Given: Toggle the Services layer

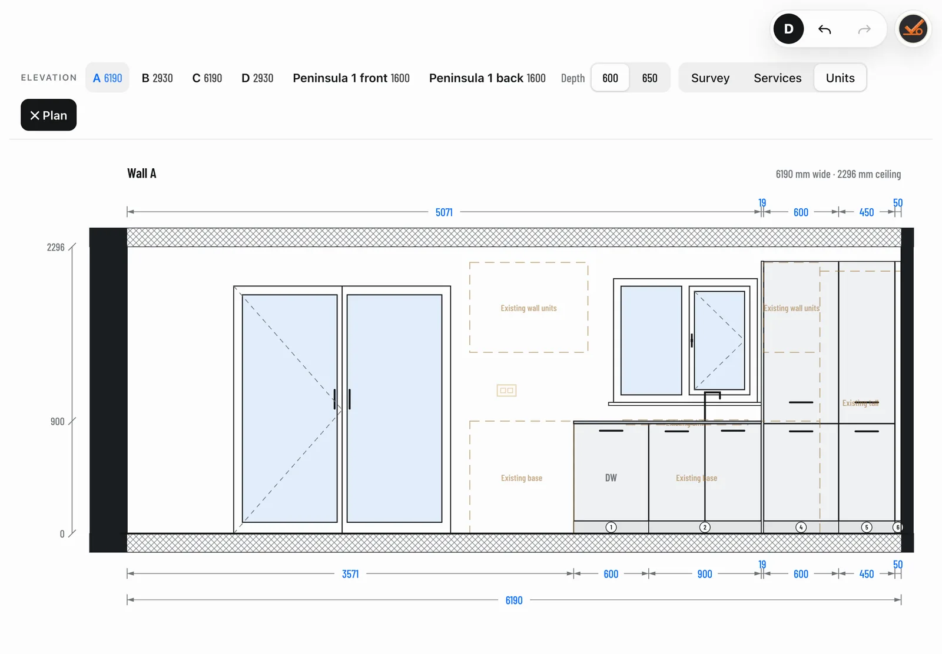Looking at the screenshot, I should coord(777,78).
